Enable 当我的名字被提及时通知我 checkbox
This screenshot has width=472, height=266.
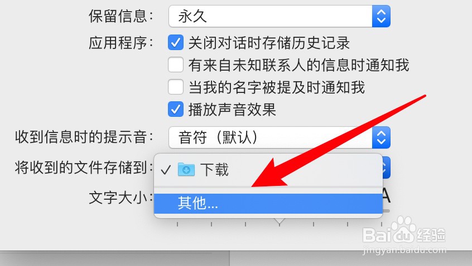pos(176,87)
